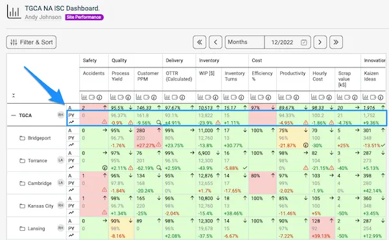Open chart icon under Inventory Turns column
Viewport: 389px width, 240px height.
point(226,97)
